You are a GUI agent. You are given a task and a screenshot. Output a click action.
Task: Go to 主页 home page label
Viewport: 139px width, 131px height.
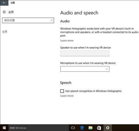[x=11, y=12]
